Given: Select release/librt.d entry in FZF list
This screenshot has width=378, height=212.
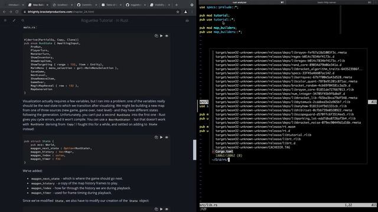Looking at the screenshot, I should coord(255,143).
